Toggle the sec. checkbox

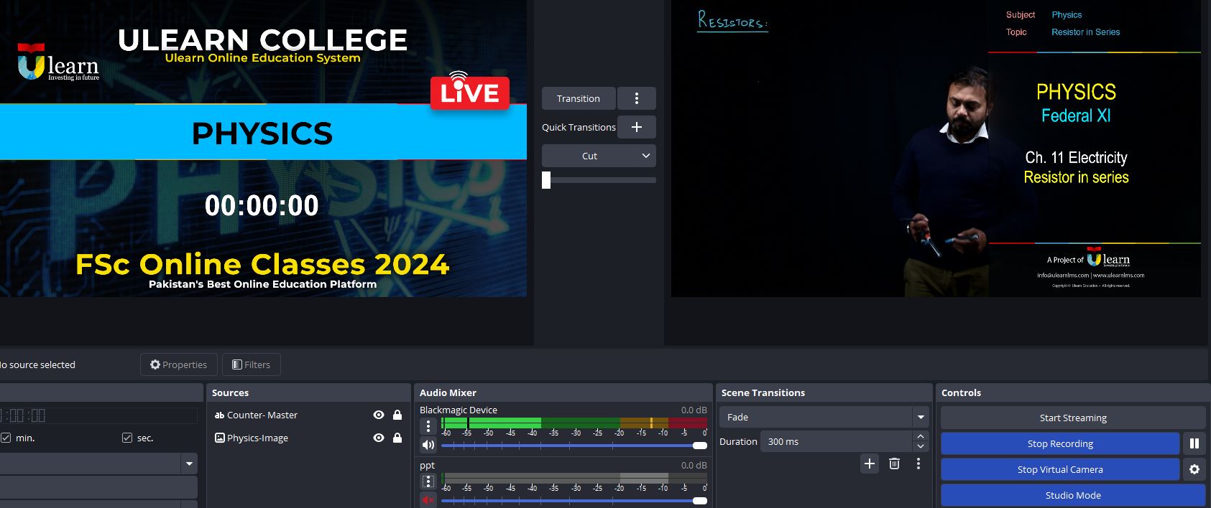tap(127, 438)
